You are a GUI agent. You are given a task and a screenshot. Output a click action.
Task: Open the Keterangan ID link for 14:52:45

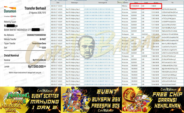[99, 28]
